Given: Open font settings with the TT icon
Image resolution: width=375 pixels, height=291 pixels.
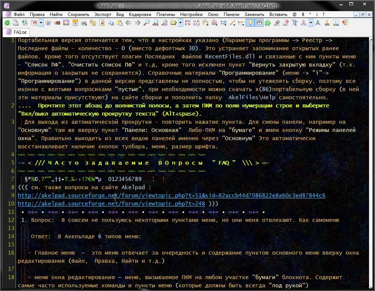Looking at the screenshot, I should (x=295, y=23).
